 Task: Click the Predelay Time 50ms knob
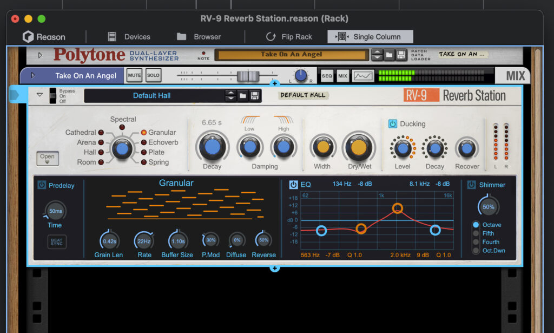tap(56, 211)
